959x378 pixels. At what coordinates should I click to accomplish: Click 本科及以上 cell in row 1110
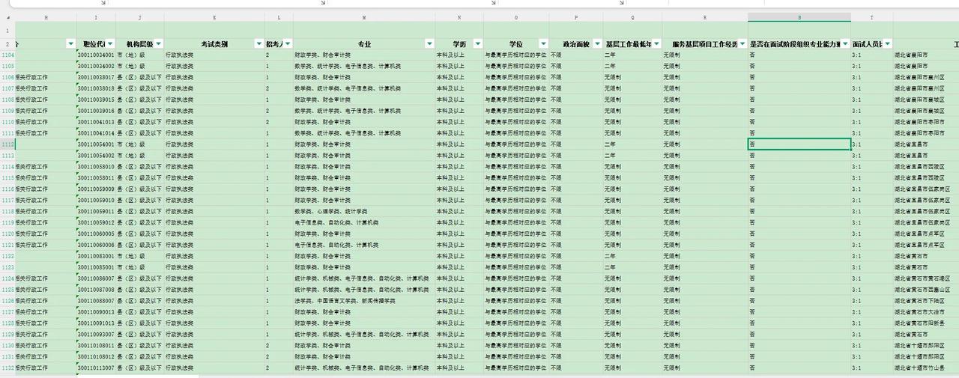(459, 122)
